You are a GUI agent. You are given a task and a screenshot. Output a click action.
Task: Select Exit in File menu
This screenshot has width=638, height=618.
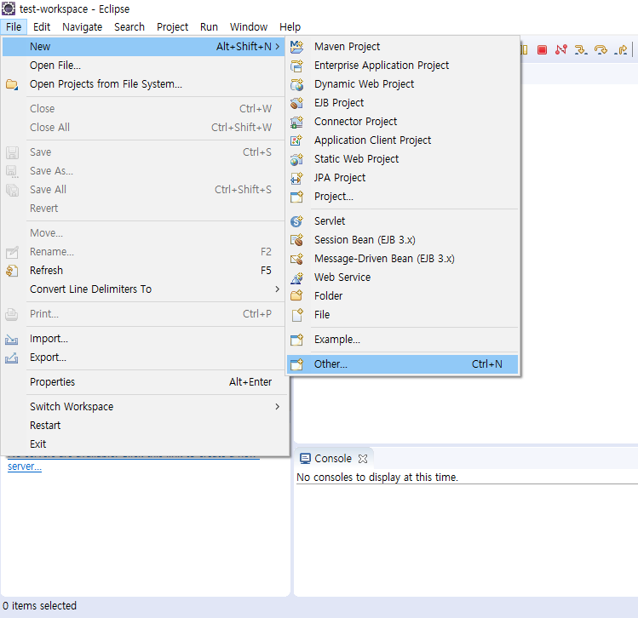click(143, 444)
